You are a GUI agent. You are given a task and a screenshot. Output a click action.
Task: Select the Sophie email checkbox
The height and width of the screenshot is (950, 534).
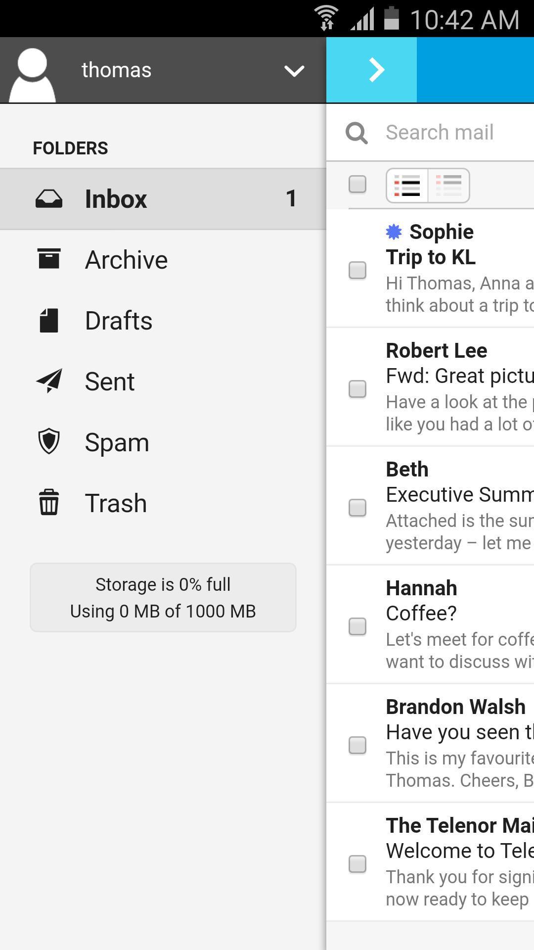point(357,271)
